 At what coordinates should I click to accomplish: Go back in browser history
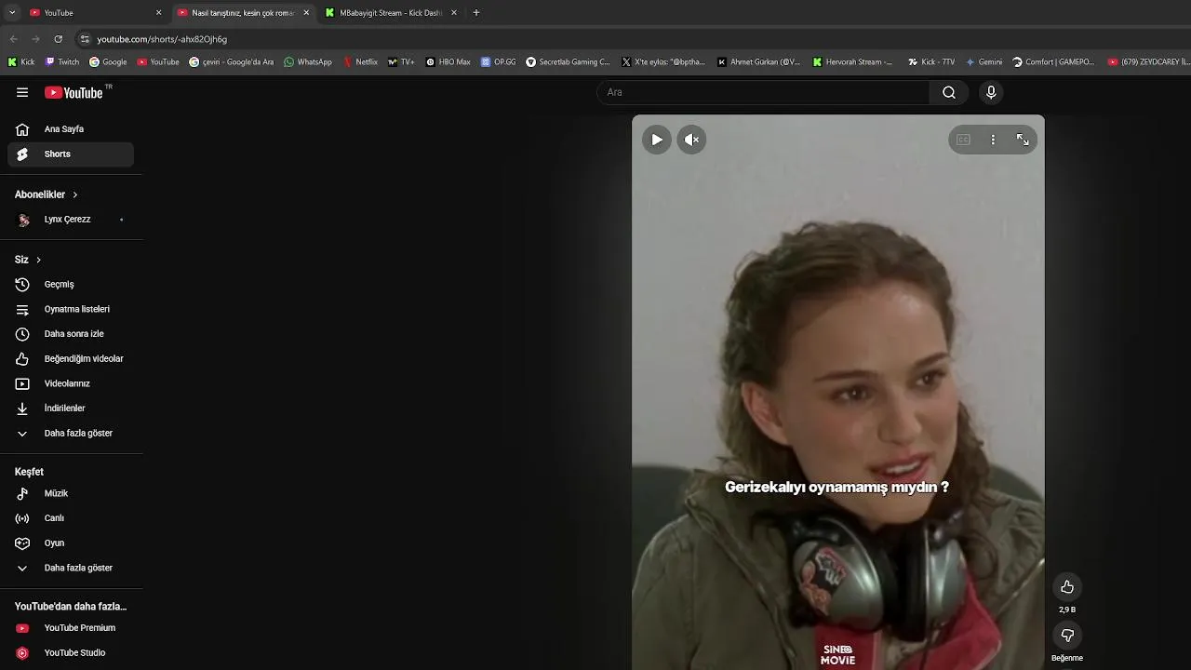13,39
